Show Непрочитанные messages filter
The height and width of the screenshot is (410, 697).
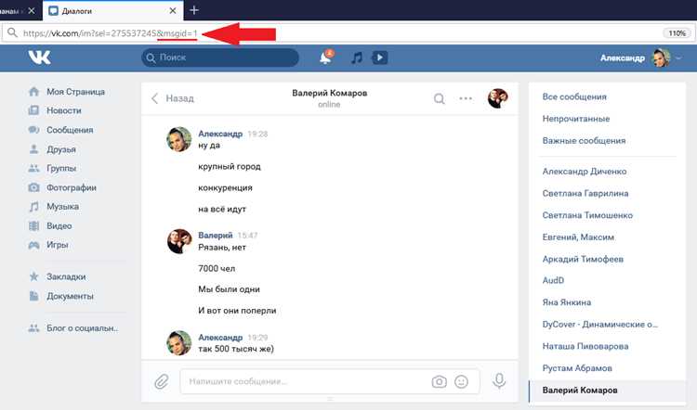[575, 119]
